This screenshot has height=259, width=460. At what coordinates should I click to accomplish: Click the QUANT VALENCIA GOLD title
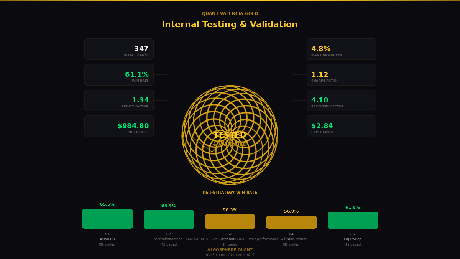click(230, 14)
